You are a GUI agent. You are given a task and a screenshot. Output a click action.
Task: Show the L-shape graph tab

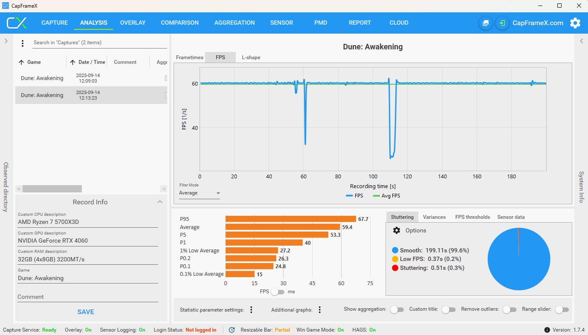click(251, 57)
